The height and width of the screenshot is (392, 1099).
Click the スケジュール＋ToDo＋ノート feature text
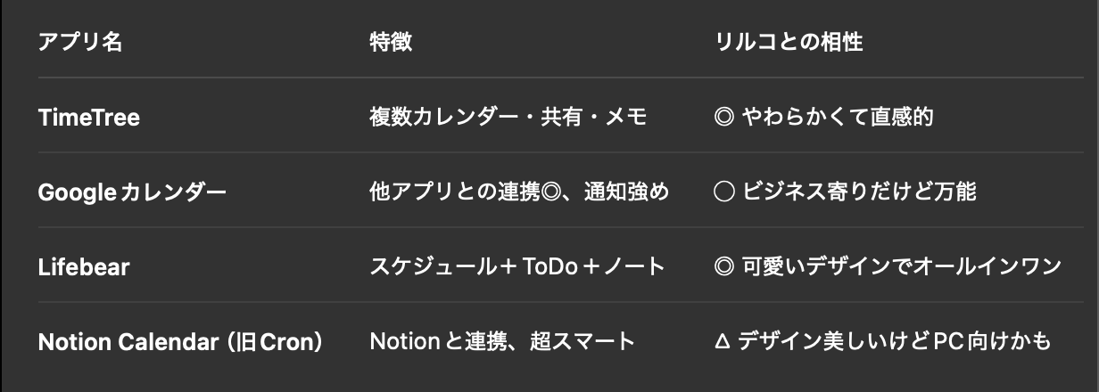pos(517,266)
